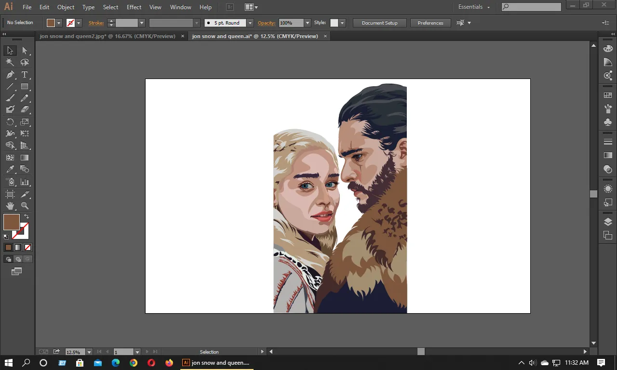Open Essentials workspace switcher
617x370 pixels.
474,7
